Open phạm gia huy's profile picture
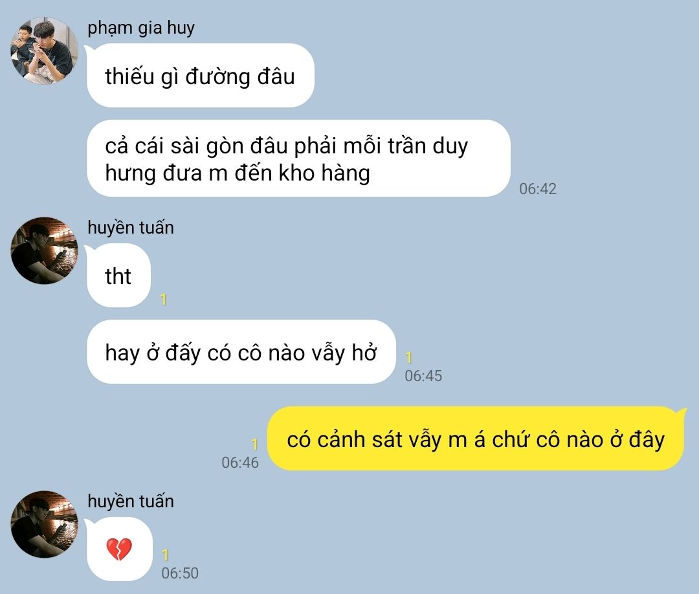Screen dimensions: 699x594 (x=44, y=50)
